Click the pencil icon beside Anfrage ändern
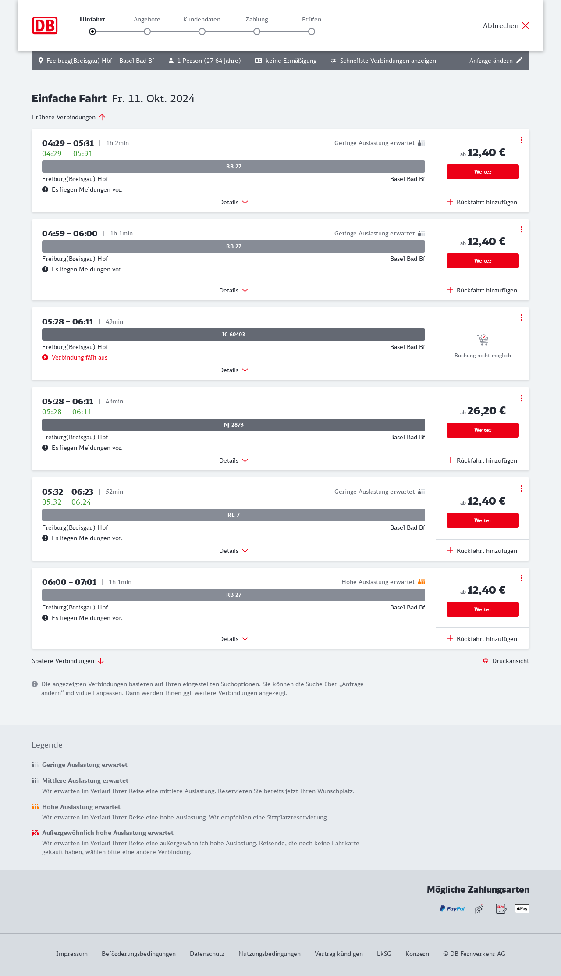This screenshot has height=976, width=561. (x=519, y=61)
